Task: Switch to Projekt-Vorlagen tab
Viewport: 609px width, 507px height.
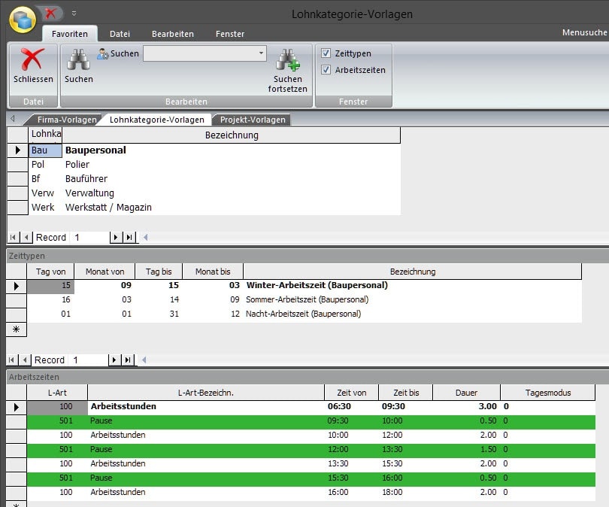Action: (x=253, y=120)
